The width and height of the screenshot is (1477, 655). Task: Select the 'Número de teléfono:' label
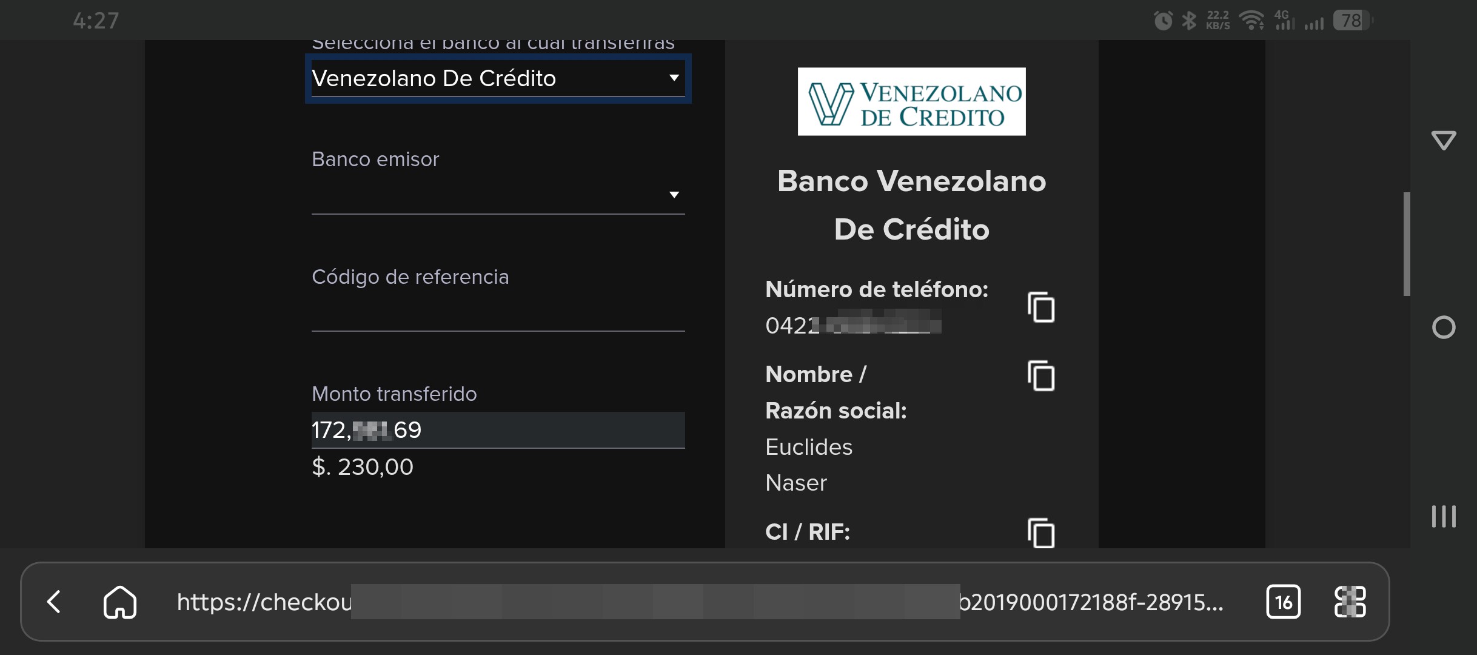877,289
